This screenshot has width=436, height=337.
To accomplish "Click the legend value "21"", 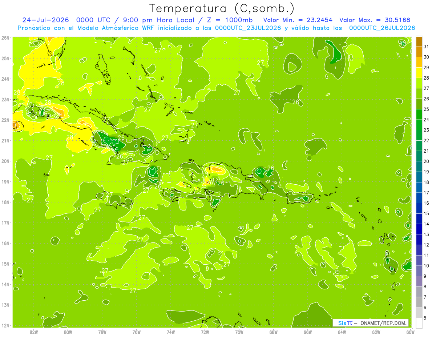I will (x=427, y=151).
